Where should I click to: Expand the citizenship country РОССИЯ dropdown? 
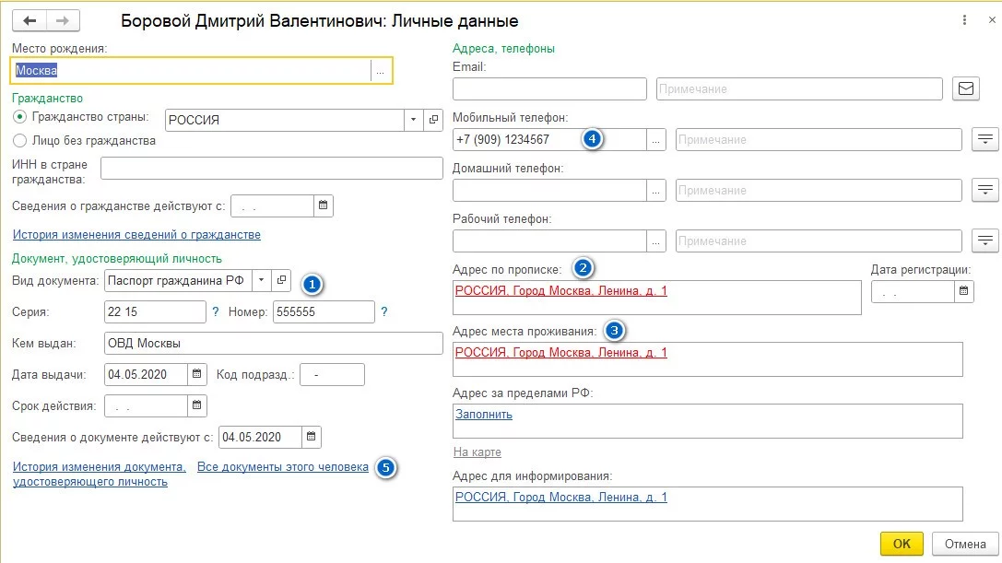[412, 120]
